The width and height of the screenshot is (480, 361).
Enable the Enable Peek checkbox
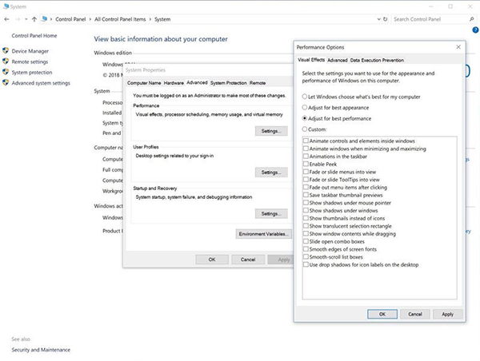point(306,162)
